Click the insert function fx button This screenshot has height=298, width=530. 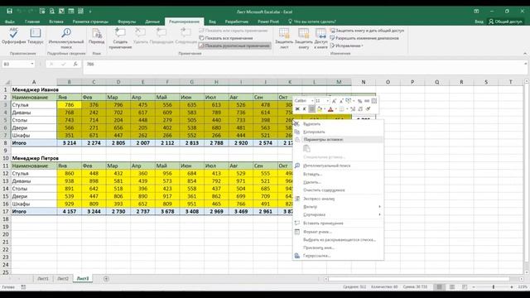click(x=75, y=64)
